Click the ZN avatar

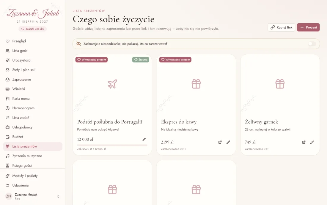pyautogui.click(x=9, y=196)
